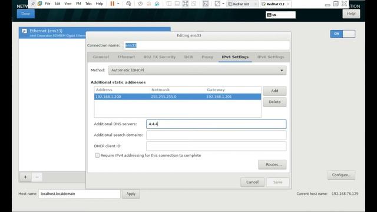
Task: Open the IPv6 Settings tab
Action: [271, 57]
